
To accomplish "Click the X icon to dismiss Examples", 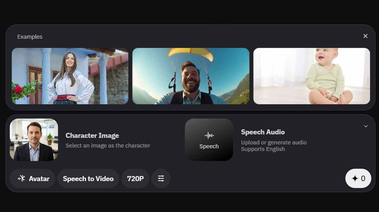I will (365, 36).
